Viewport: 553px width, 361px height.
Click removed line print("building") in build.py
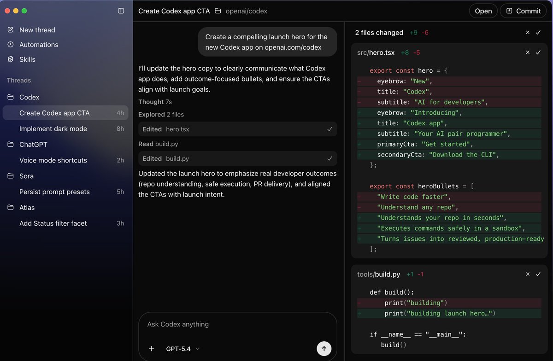(x=449, y=303)
